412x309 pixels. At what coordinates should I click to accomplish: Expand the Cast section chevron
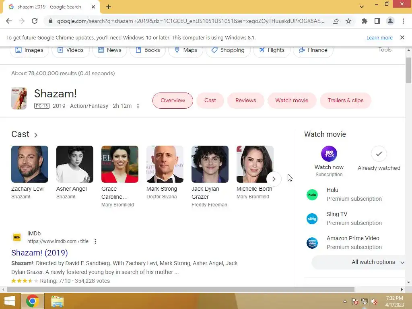36,135
